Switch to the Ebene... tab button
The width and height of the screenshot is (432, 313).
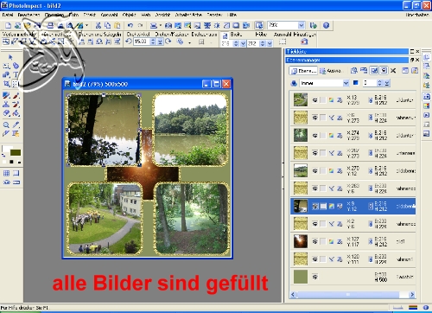click(303, 71)
